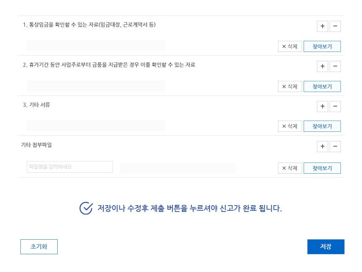Click 찾아보기 in 기타 서류 row
Image resolution: width=362 pixels, height=272 pixels.
[322, 126]
